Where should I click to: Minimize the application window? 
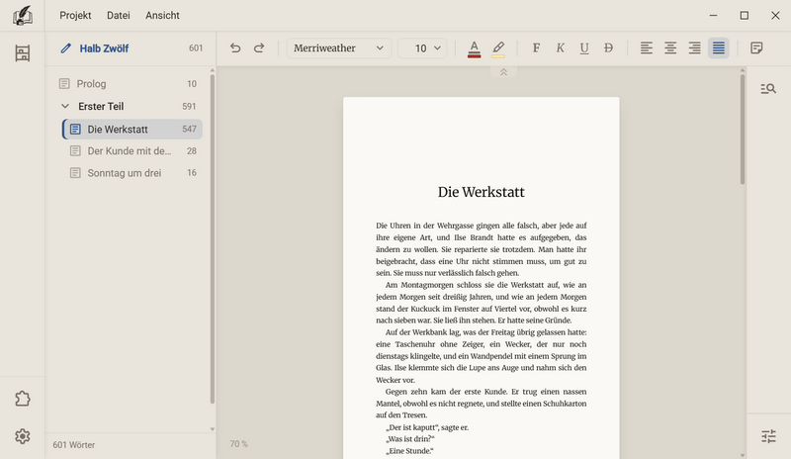pos(713,16)
